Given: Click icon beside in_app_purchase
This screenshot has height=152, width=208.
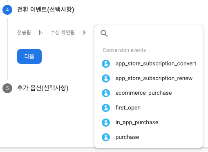Looking at the screenshot, I should (x=106, y=123).
